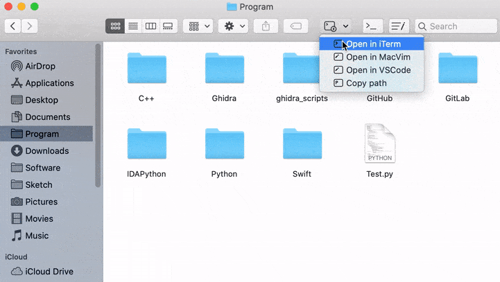Click the sidebar scrollbar
The image size is (500, 282).
click(98, 115)
